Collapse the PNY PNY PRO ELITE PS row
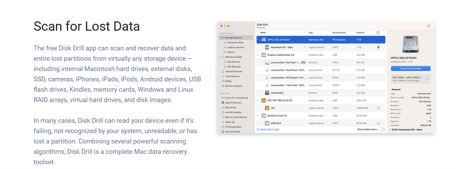This screenshot has width=456, height=169. coord(258,100)
